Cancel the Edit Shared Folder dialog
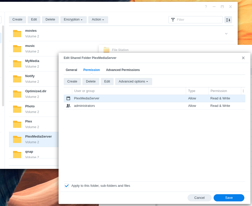Viewport: 252px width, 206px height. click(200, 198)
